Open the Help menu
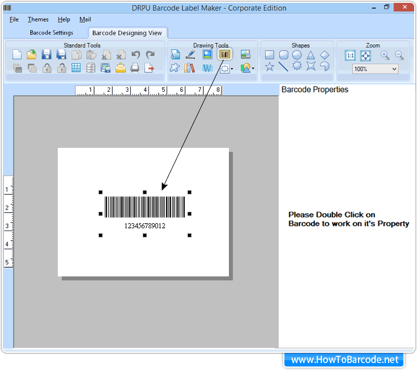Screen dimensions: 417x371 point(64,19)
